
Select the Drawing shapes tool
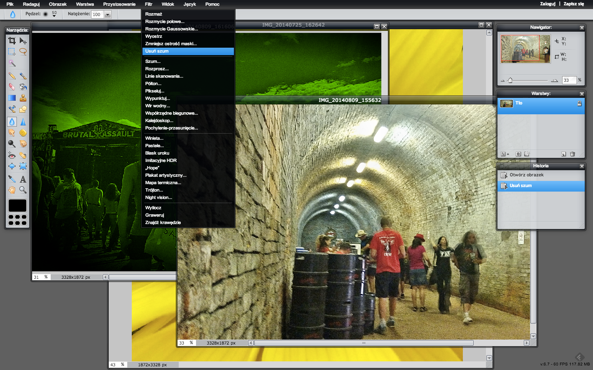pyautogui.click(x=23, y=109)
